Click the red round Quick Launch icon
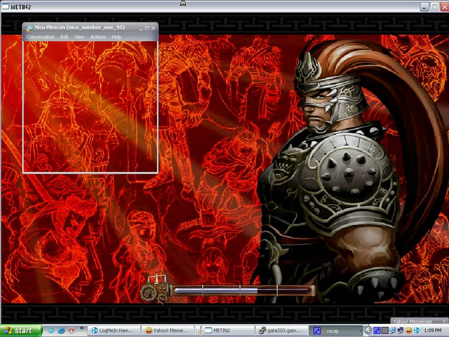The height and width of the screenshot is (337, 449). (x=71, y=330)
